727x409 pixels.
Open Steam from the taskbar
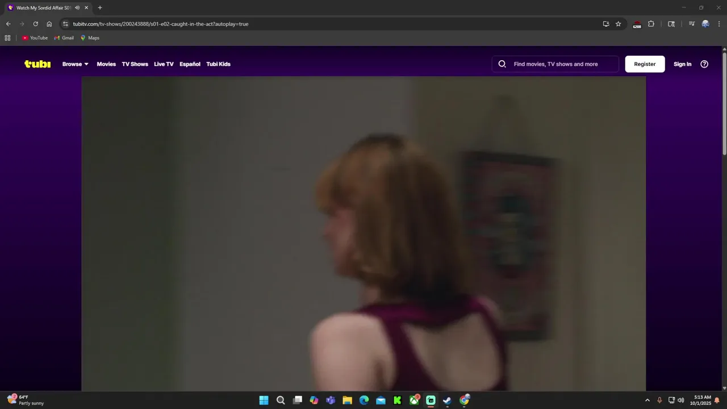[x=448, y=400]
